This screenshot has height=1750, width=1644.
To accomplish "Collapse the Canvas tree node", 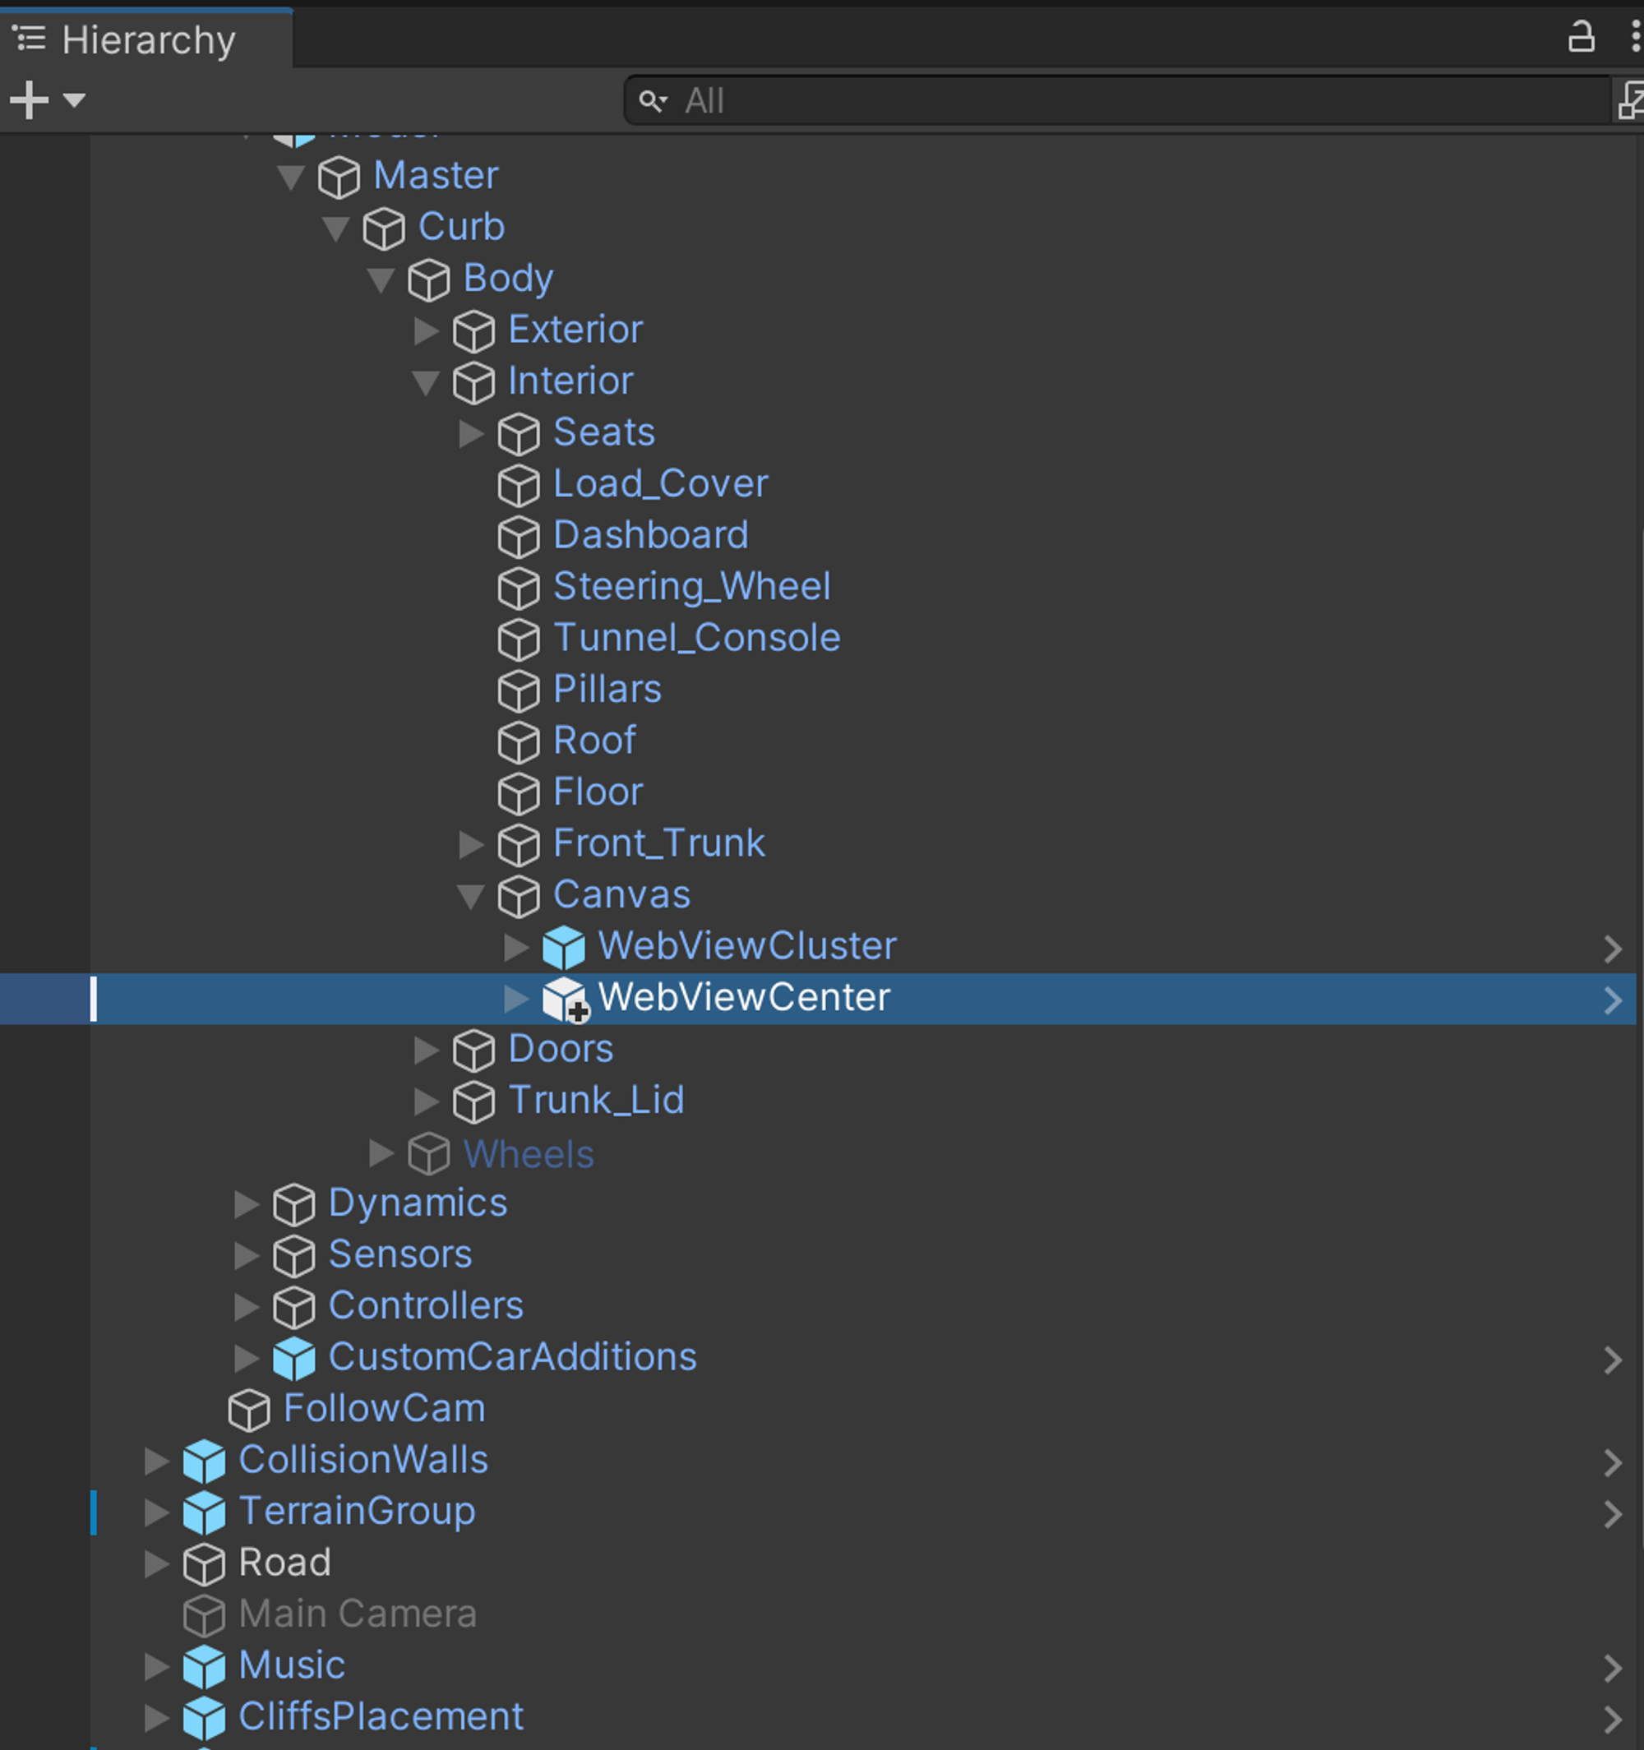I will point(471,896).
